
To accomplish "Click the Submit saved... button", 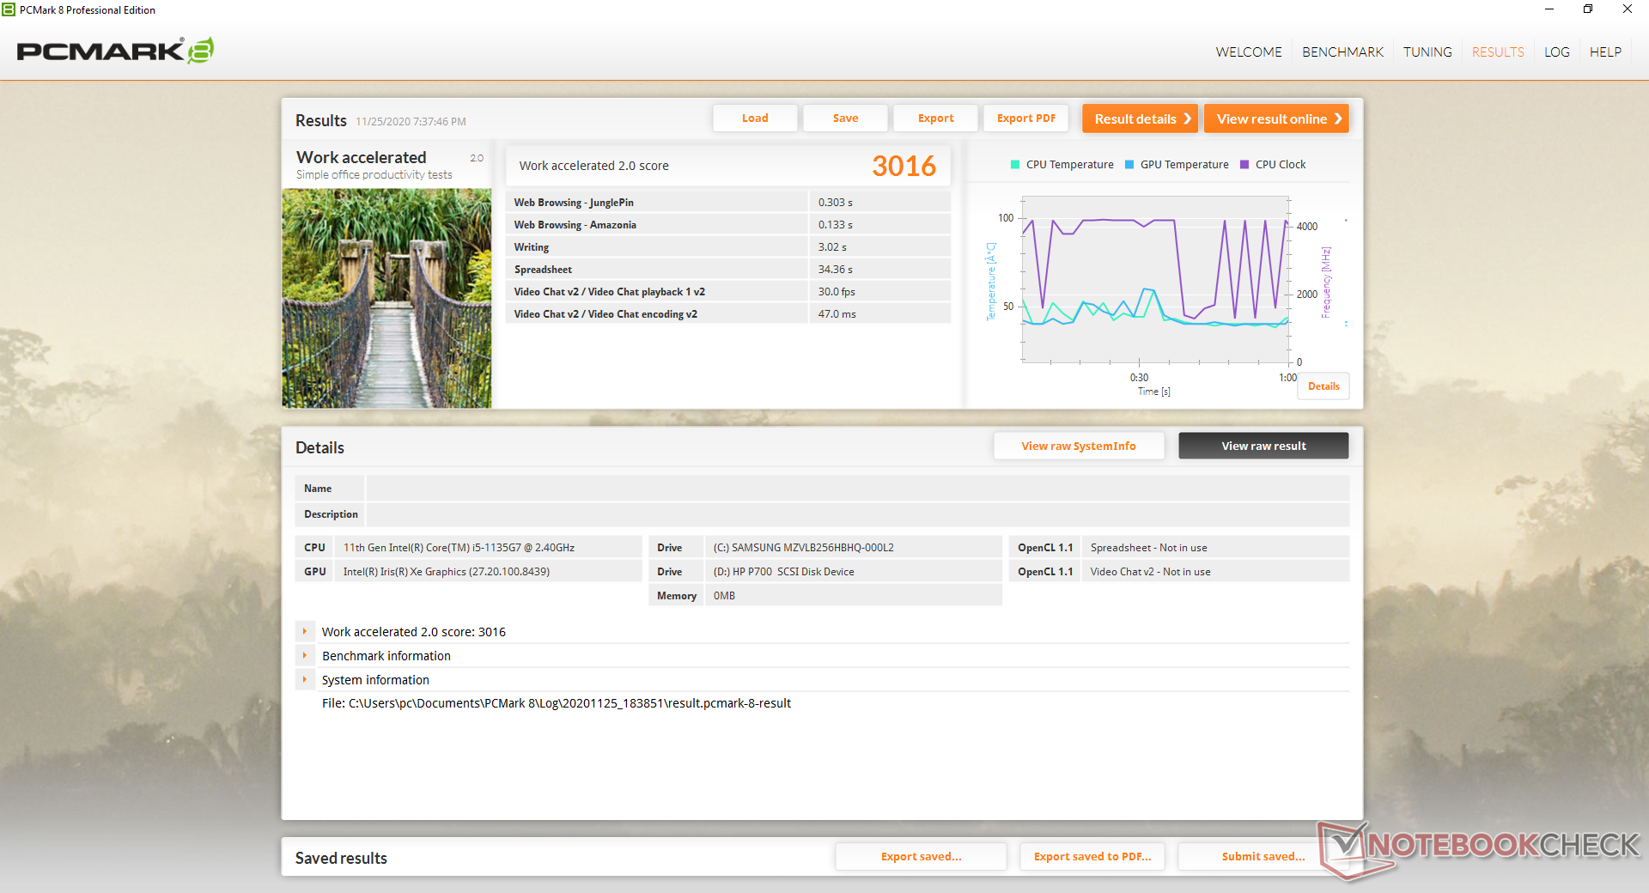I will (1263, 856).
